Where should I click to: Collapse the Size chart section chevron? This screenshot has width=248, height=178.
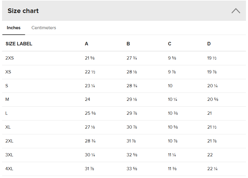[236, 11]
